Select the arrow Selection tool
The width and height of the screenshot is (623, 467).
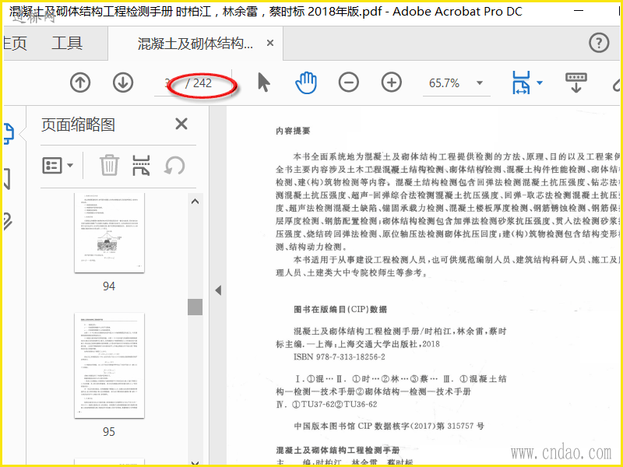[263, 83]
